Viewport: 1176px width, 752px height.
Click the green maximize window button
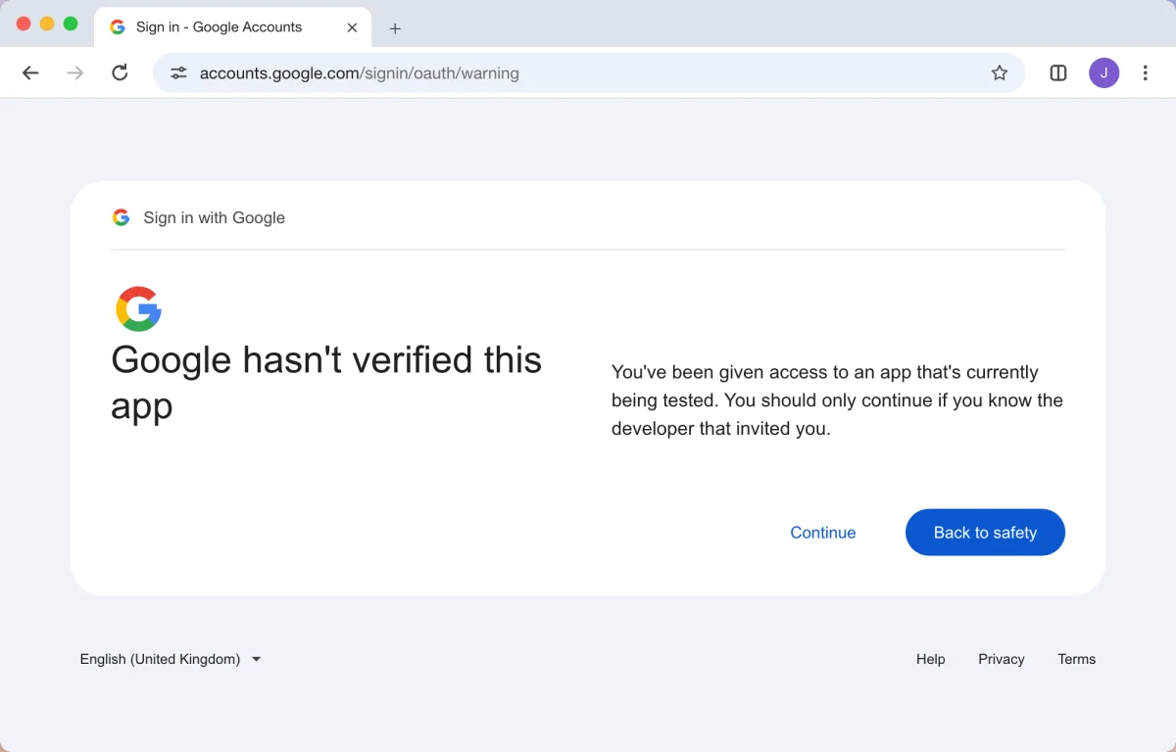pos(71,23)
